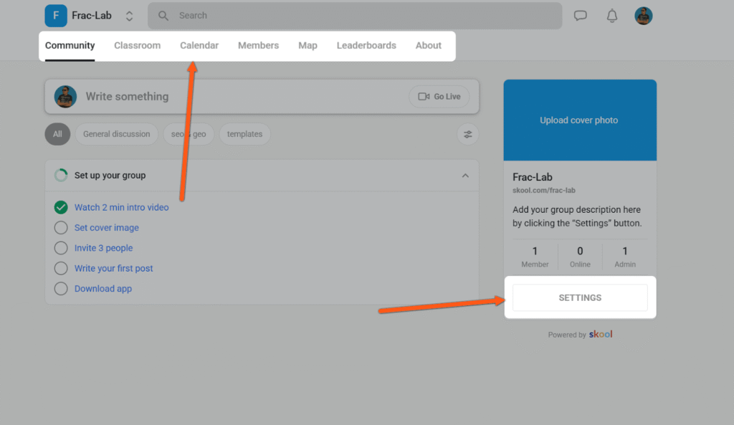Screen dimensions: 734x425
Task: Click the Upload cover photo area
Action: (579, 120)
